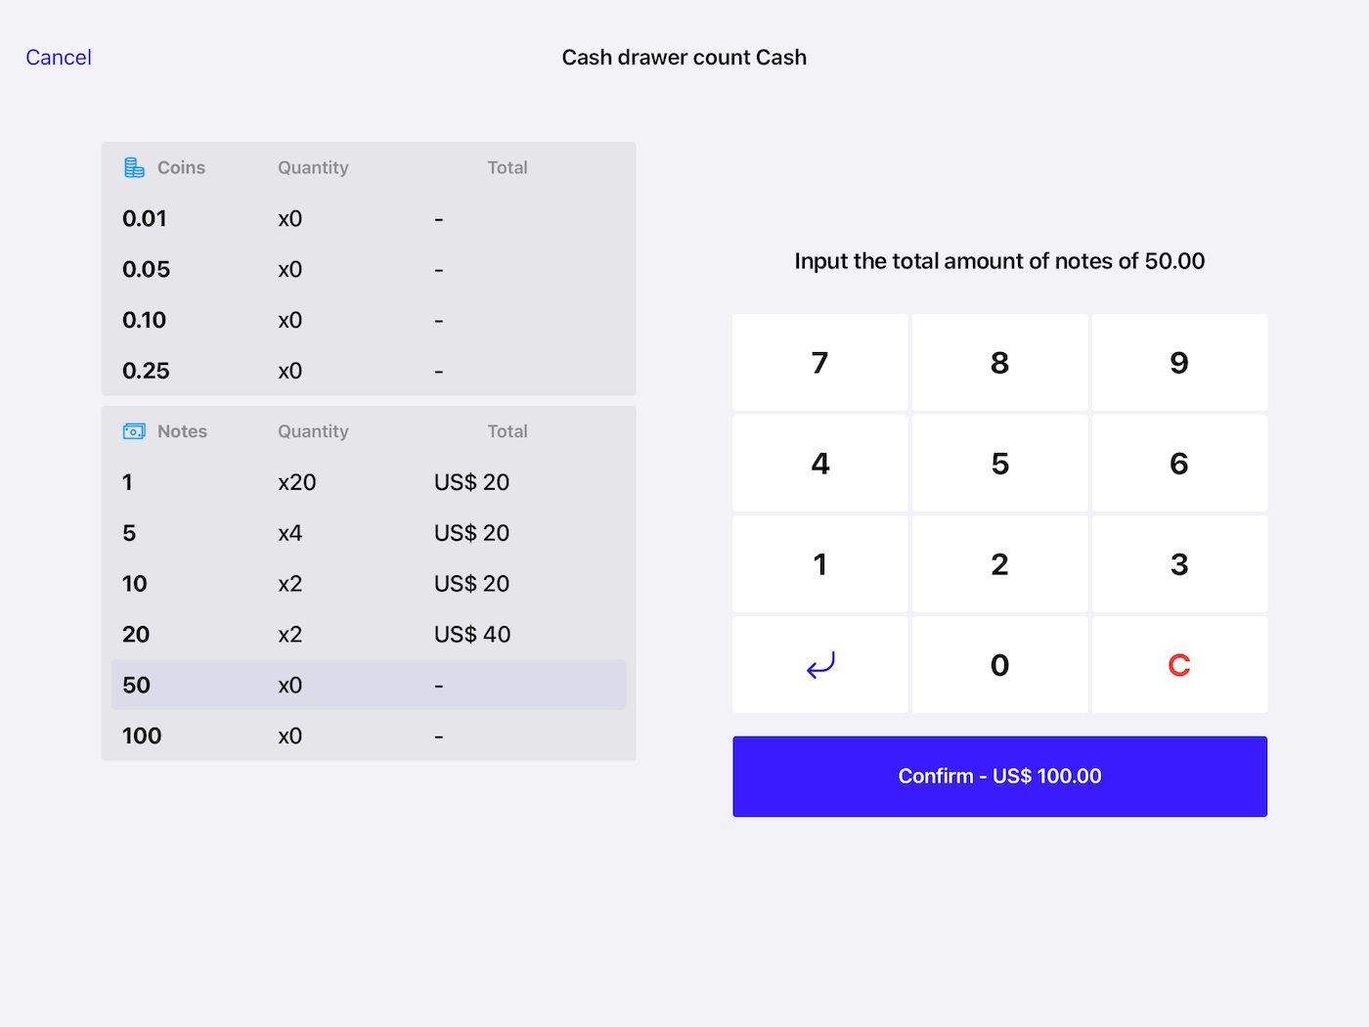Viewport: 1369px width, 1027px height.
Task: Click the 'Cash drawer count Cash' title
Action: pyautogui.click(x=684, y=58)
